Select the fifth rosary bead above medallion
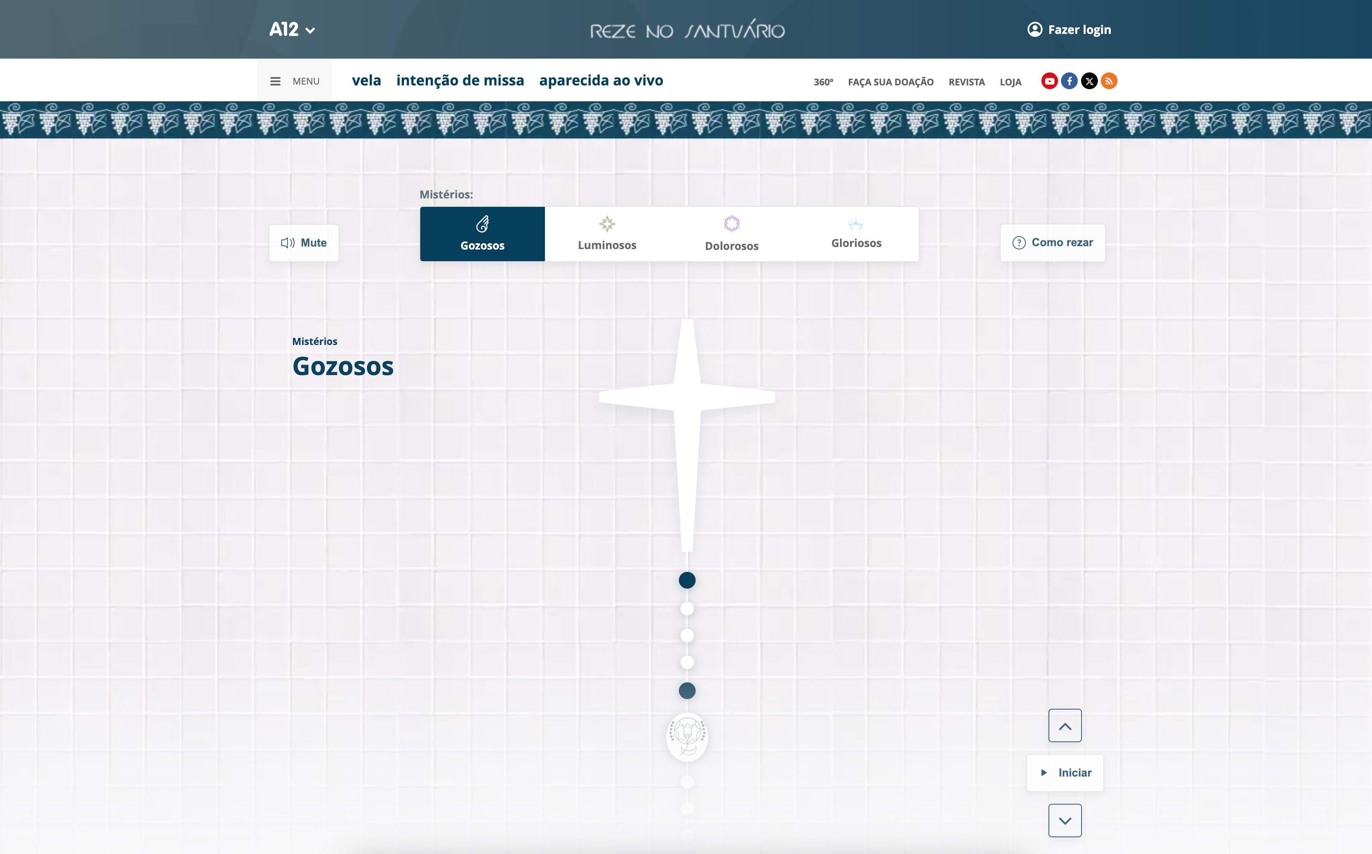Screen dimensions: 1372x854 (686, 691)
